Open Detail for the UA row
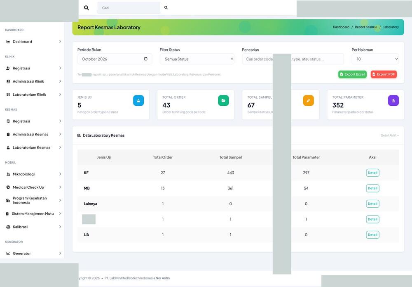 pos(372,235)
